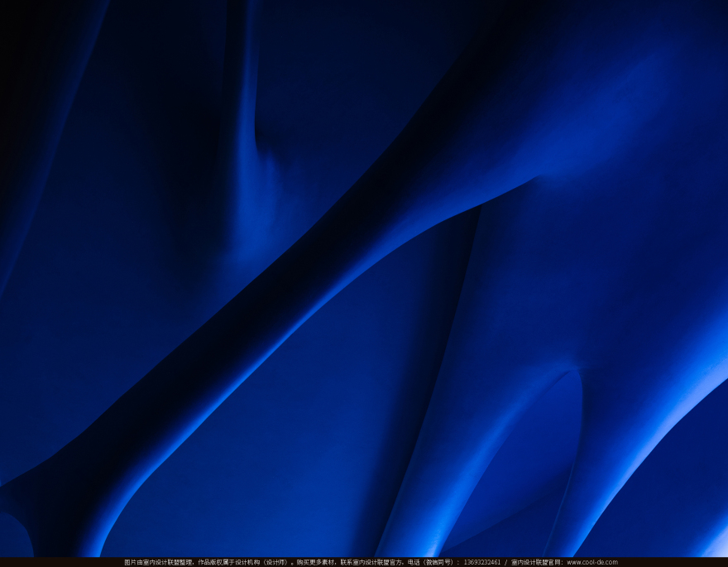The height and width of the screenshot is (567, 728).
Task: Click the empty left end of the black footer bar
Action: (x=50, y=562)
